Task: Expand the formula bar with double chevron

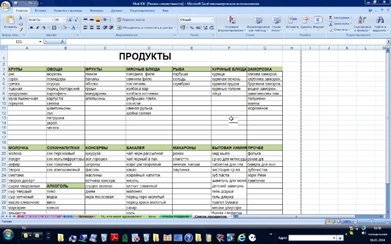Action: pos(388,42)
